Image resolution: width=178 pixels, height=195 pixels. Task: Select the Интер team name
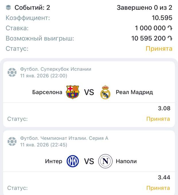[53, 161]
